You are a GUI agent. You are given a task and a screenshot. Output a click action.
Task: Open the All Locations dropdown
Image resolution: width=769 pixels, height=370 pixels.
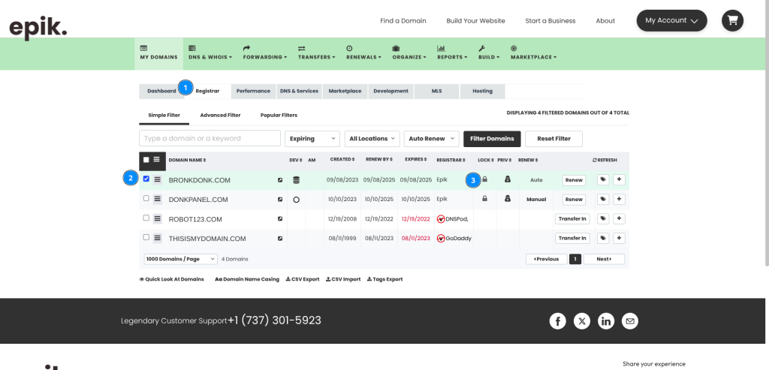pyautogui.click(x=372, y=139)
